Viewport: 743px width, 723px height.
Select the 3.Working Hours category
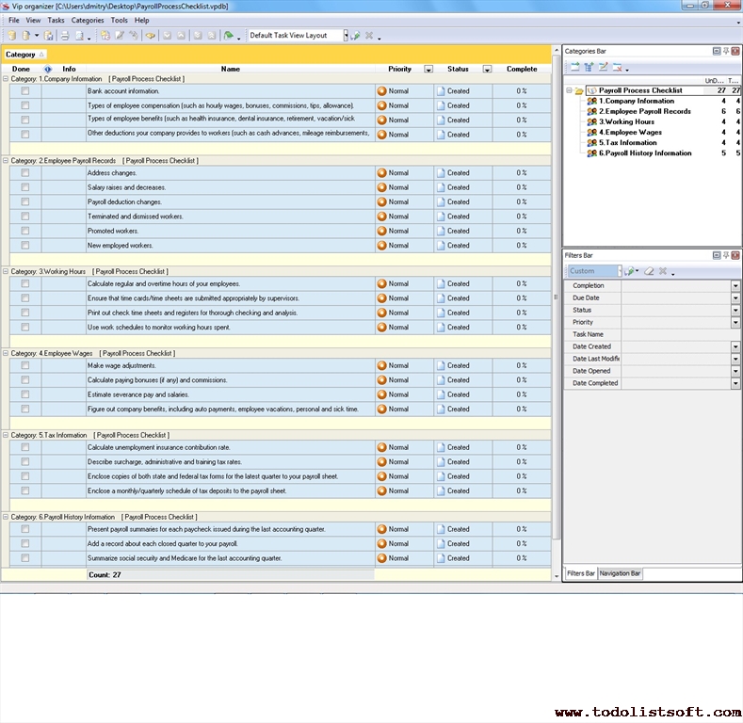pyautogui.click(x=626, y=121)
